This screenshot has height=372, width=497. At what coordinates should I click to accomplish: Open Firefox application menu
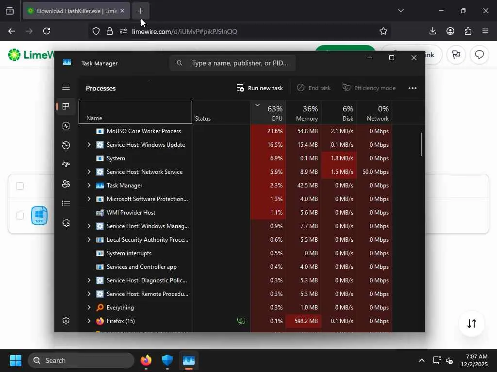pos(485,31)
